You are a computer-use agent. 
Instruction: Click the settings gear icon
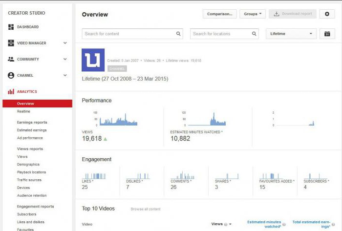pos(327,14)
